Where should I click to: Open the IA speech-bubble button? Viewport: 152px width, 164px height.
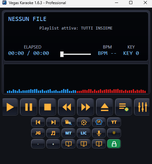(99, 122)
